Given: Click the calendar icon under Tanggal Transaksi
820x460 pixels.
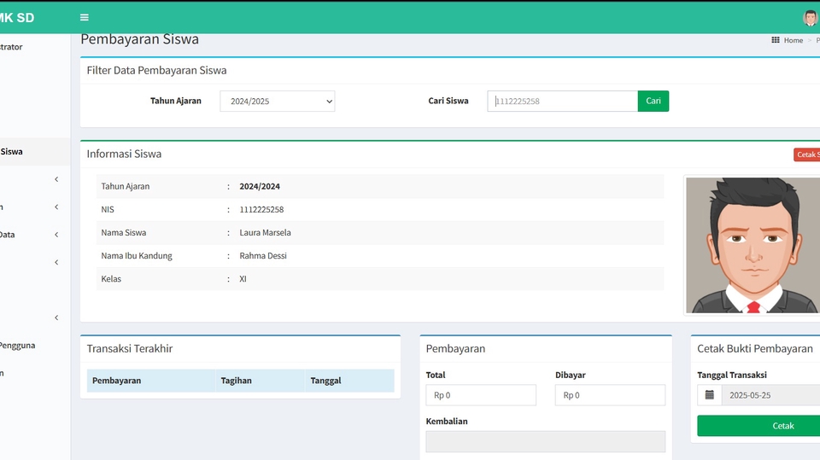Looking at the screenshot, I should (709, 395).
